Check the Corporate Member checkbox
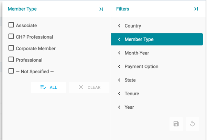 click(x=11, y=48)
